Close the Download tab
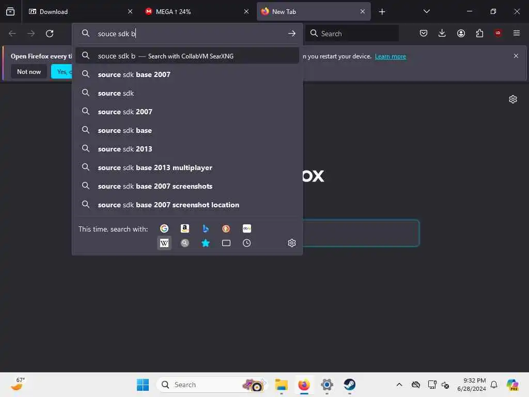The image size is (529, 397). click(130, 11)
